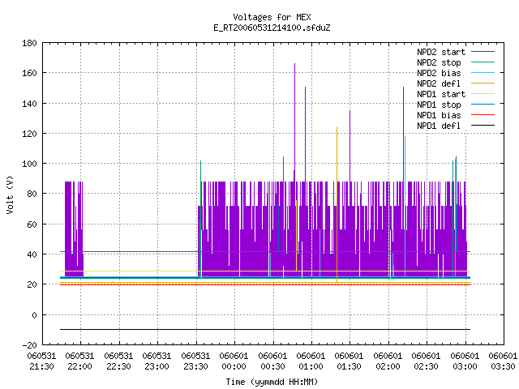Click the x-axis tick '060601 03:30'

coord(503,361)
